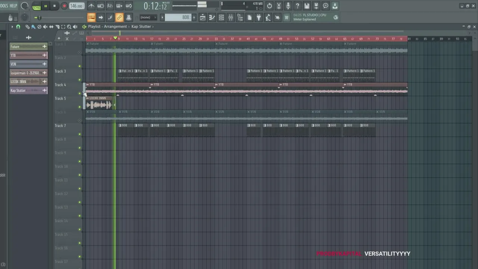This screenshot has height=269, width=478.
Task: Add new pattern with plus button
Action: tap(194, 18)
